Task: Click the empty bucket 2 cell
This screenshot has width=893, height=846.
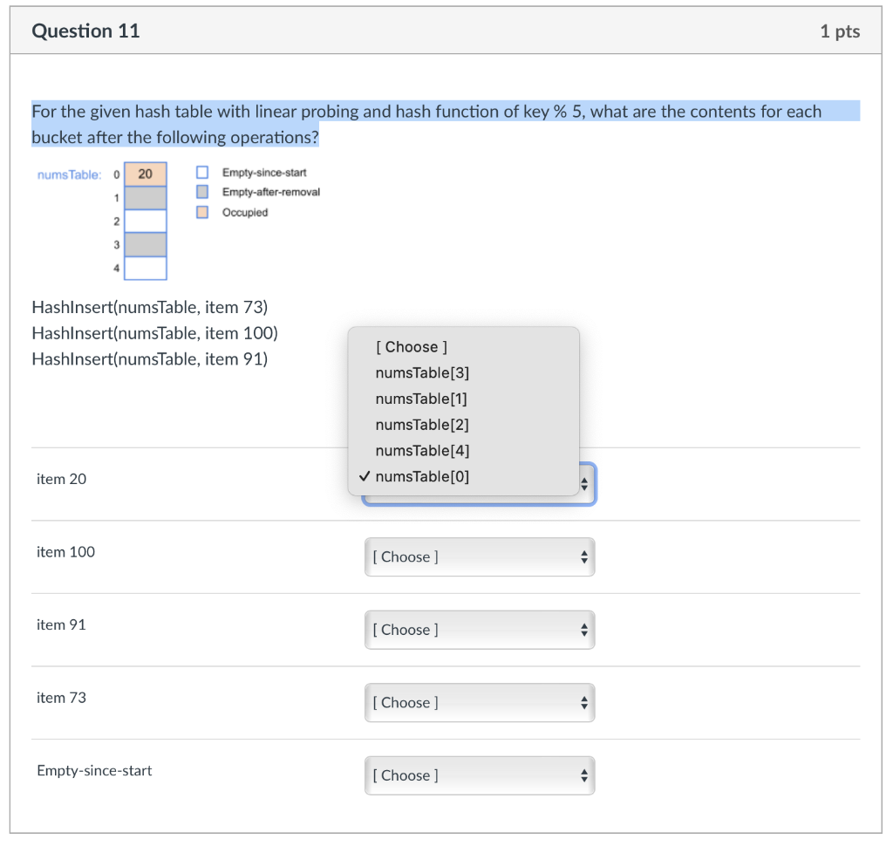Action: [x=145, y=221]
